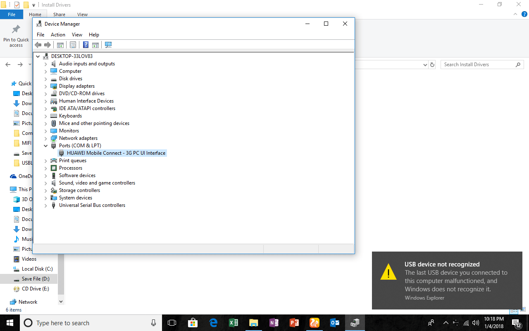Expand the Software devices node

tap(46, 176)
